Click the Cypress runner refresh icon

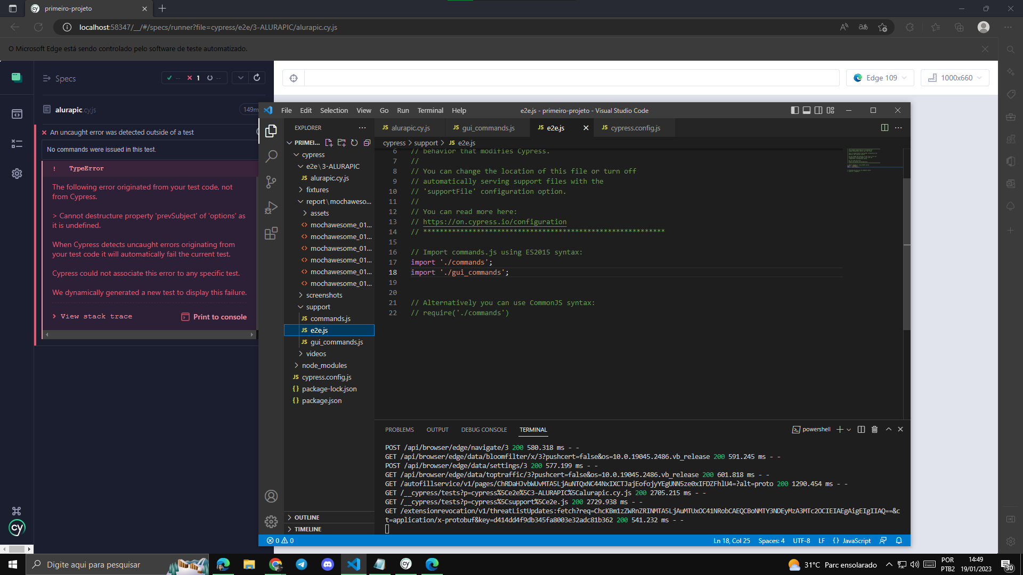256,78
